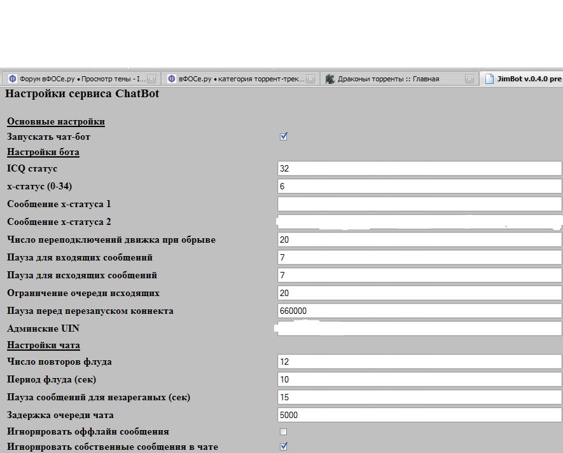Click the ICQ статус input field
563x453 pixels.
click(419, 168)
